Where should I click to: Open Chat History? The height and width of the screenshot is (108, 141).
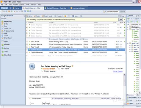[8, 38]
